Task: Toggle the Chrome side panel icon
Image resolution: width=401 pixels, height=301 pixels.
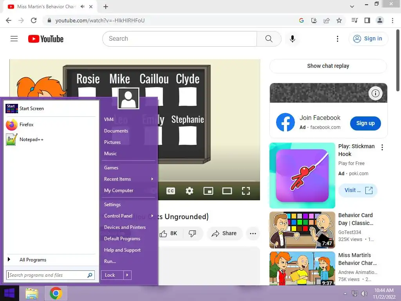Action: click(x=367, y=20)
